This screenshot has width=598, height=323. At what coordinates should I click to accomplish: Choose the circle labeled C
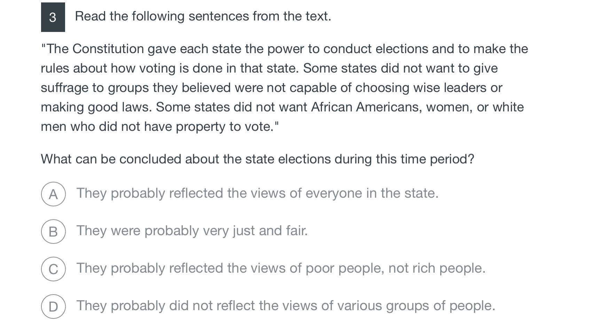(x=53, y=269)
